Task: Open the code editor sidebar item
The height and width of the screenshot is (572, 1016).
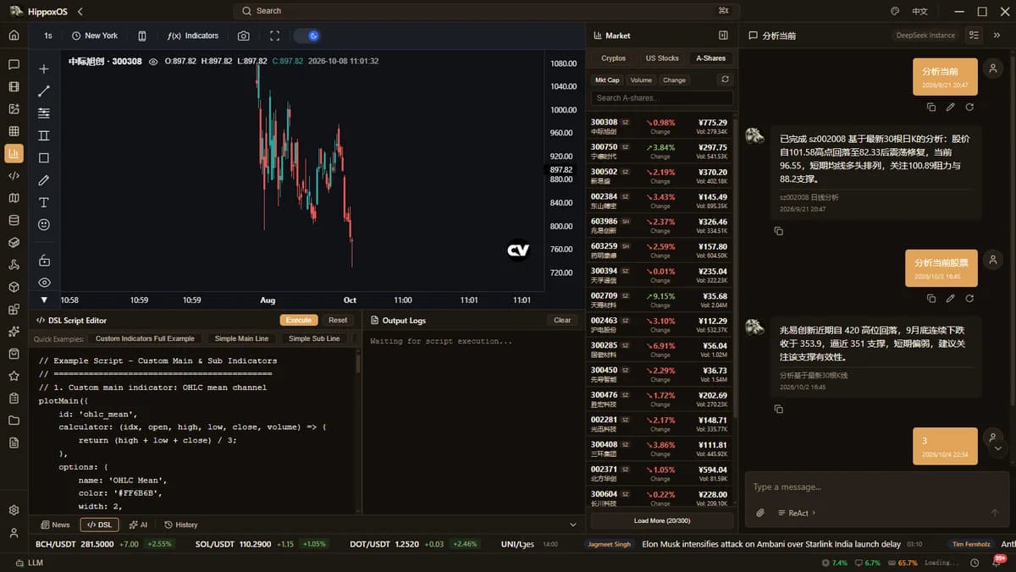Action: (x=14, y=176)
